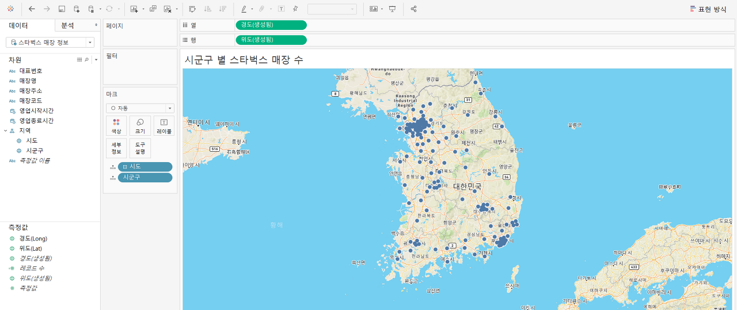This screenshot has height=310, width=737.
Task: Expand the 시도 pill on marks card
Action: 125,167
